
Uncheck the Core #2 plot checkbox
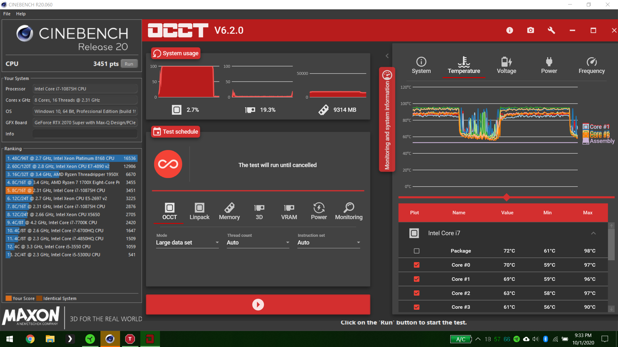pyautogui.click(x=417, y=293)
